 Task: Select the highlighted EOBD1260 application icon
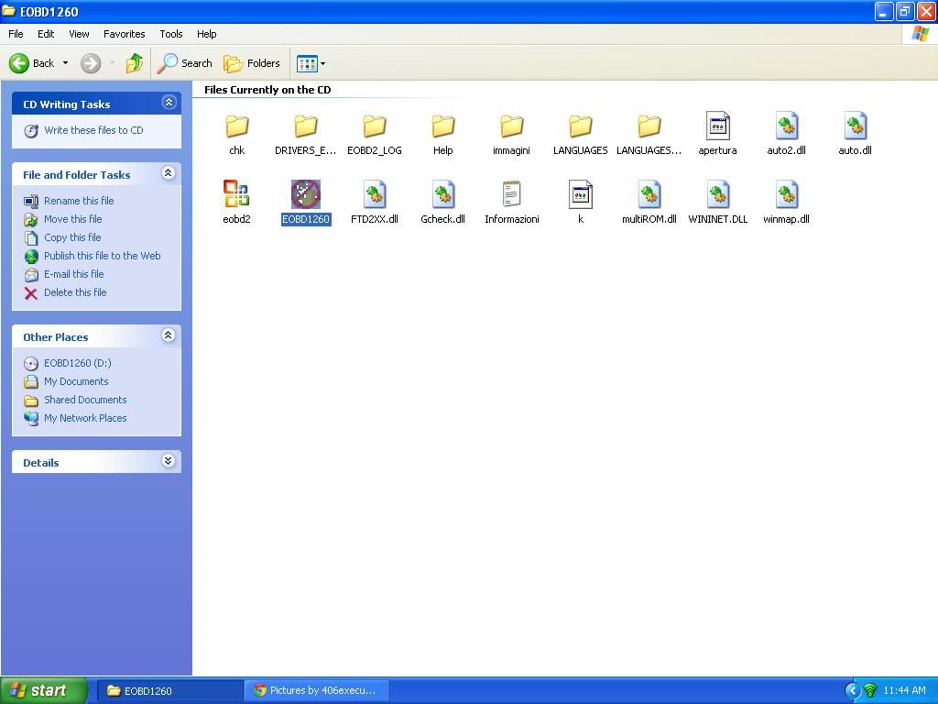click(x=306, y=194)
